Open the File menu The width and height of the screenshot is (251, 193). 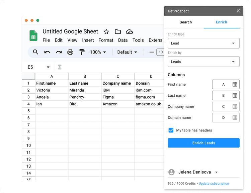46,40
